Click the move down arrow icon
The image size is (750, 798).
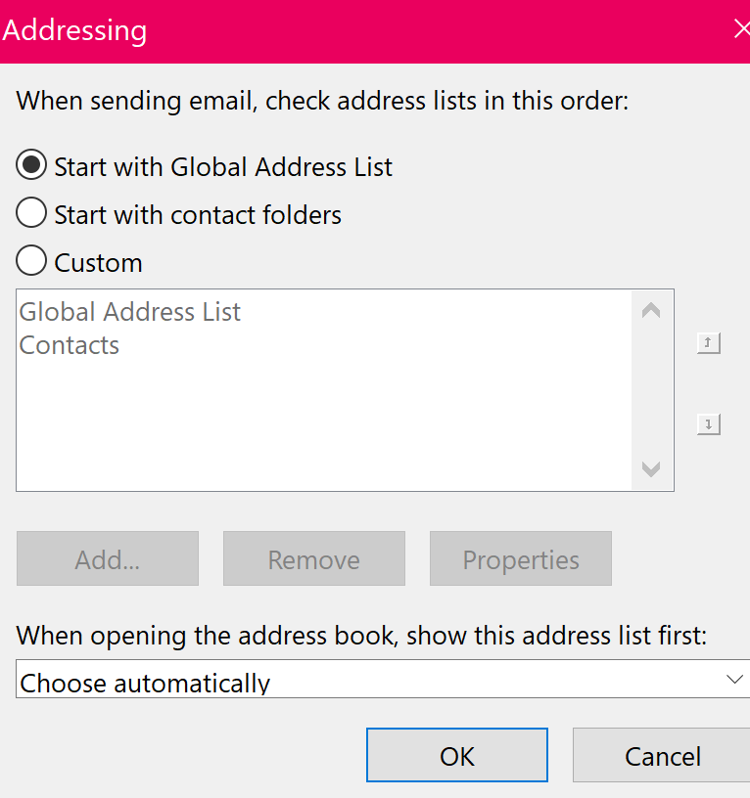click(x=708, y=424)
